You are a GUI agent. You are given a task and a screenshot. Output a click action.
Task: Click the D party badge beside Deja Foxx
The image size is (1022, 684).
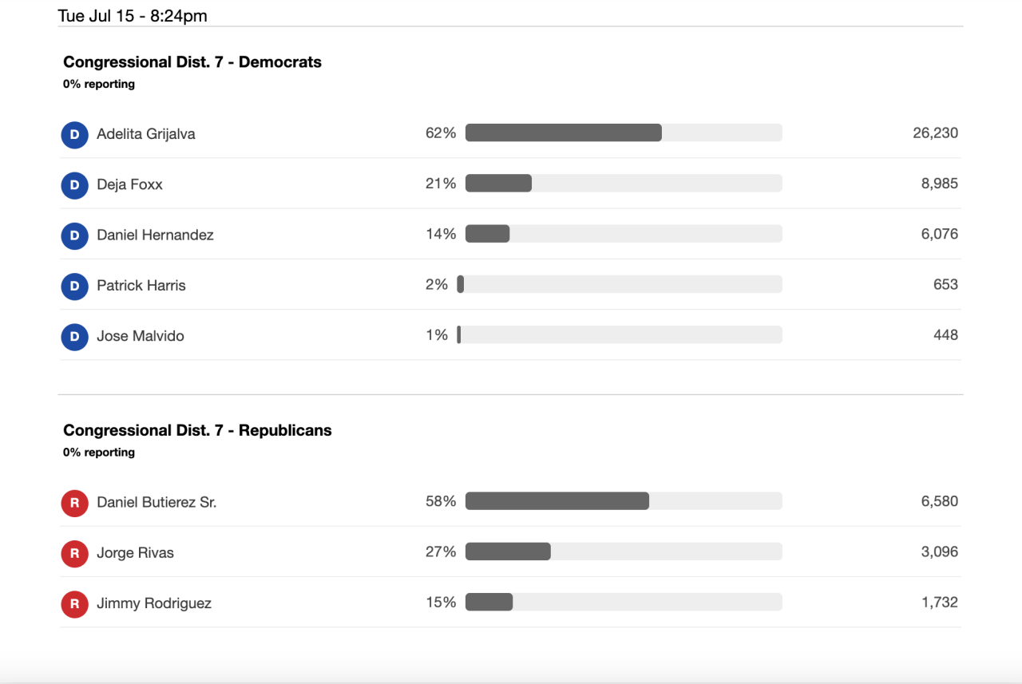pos(74,185)
